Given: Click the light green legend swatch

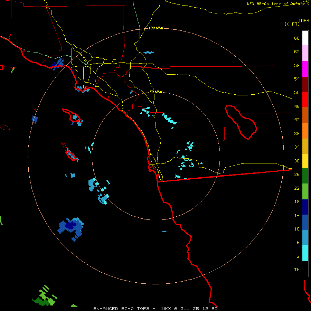Looking at the screenshot, I should [x=305, y=191].
